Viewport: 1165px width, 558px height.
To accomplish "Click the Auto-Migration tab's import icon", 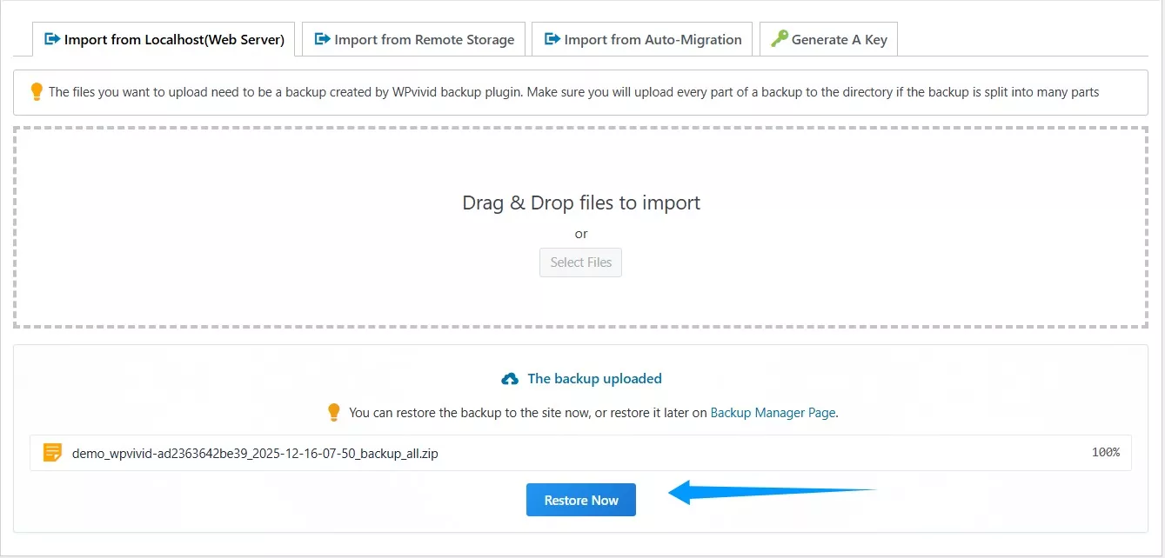I will [552, 39].
